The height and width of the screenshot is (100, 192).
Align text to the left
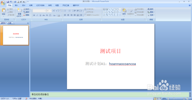[65, 15]
